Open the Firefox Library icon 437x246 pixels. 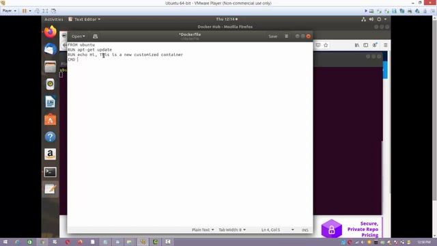[x=356, y=45]
